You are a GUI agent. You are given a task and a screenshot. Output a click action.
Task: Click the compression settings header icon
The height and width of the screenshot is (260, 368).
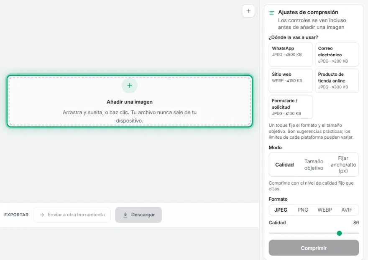(272, 13)
